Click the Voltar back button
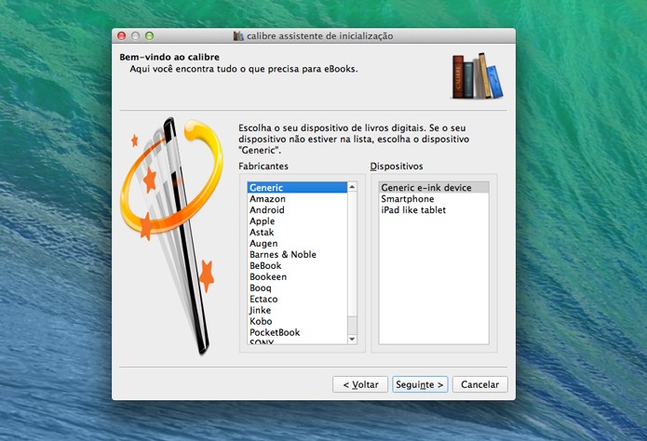Screen dimensions: 647x441 (360, 384)
